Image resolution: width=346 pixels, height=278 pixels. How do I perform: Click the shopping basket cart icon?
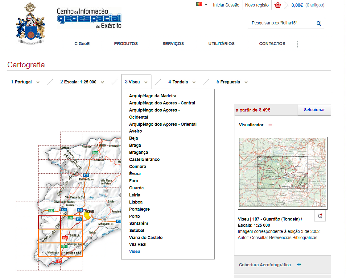pyautogui.click(x=278, y=5)
